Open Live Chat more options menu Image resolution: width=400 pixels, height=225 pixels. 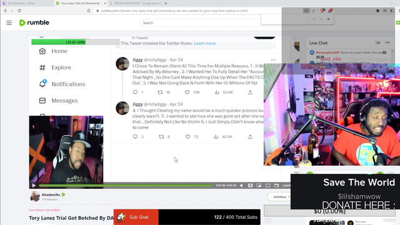387,43
